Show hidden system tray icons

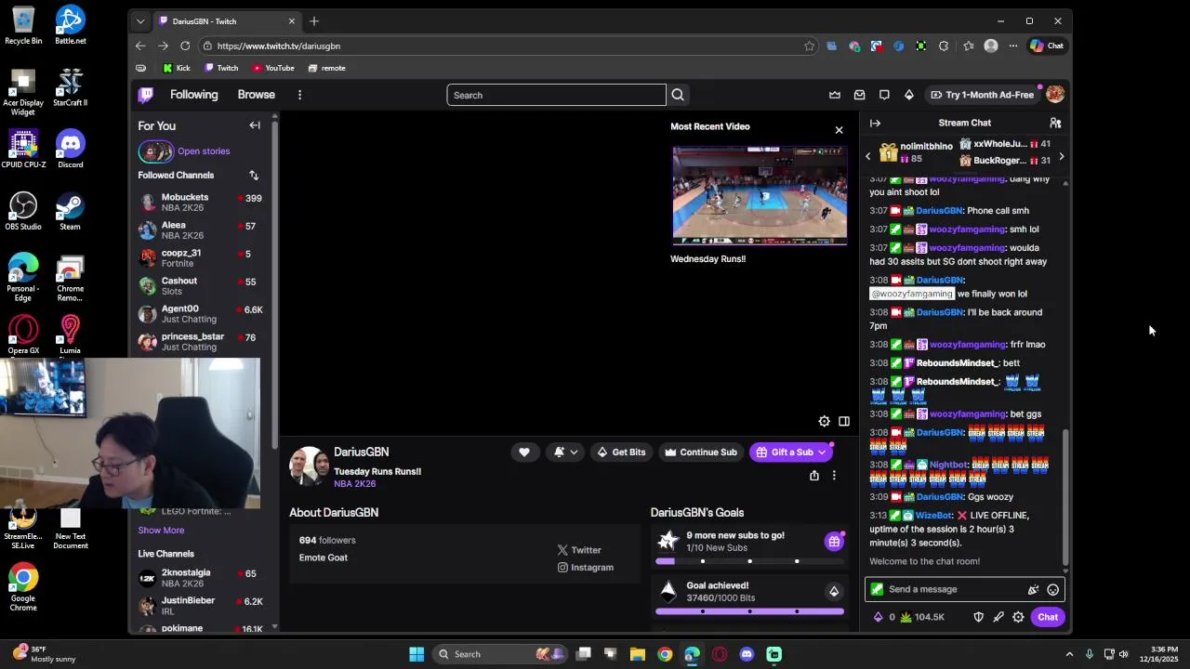pos(1069,654)
